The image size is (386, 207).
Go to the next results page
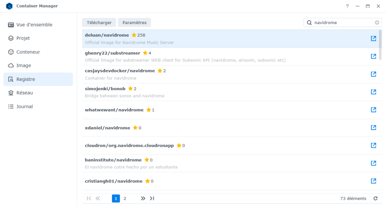point(143,198)
